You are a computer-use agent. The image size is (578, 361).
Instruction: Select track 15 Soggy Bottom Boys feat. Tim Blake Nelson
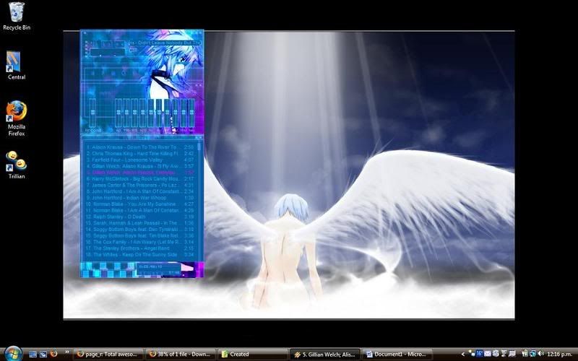pos(140,235)
